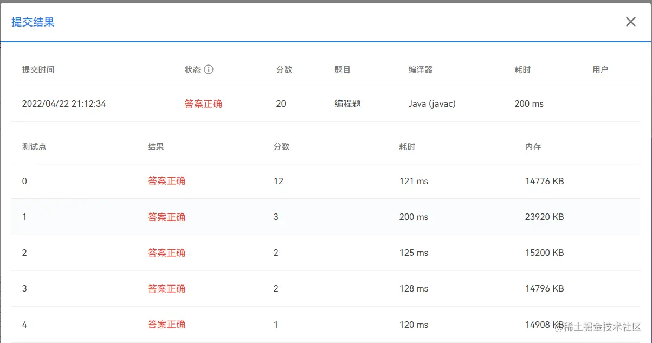Click the 14776 KB memory cell
This screenshot has height=343, width=652.
[545, 181]
